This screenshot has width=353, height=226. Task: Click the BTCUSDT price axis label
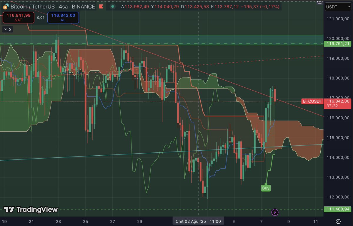tap(312, 101)
